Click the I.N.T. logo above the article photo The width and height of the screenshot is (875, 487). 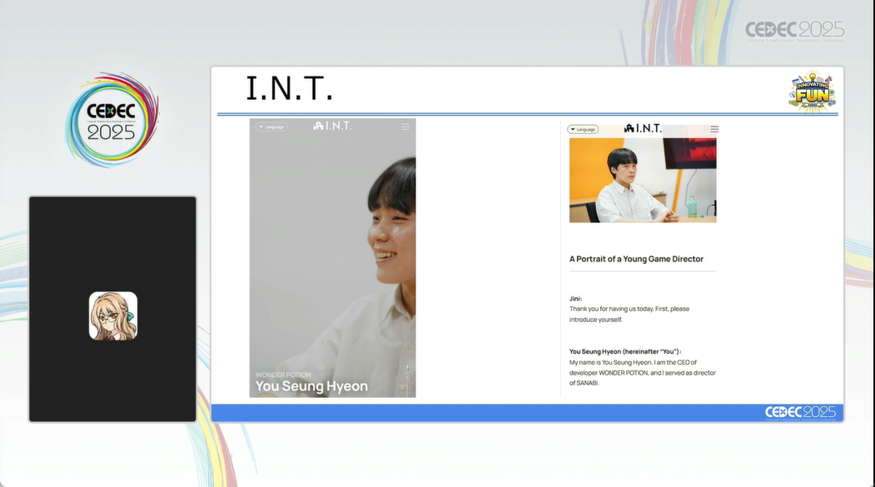pyautogui.click(x=644, y=128)
